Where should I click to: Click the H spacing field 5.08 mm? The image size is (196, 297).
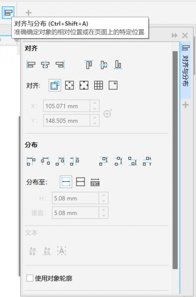pyautogui.click(x=76, y=198)
